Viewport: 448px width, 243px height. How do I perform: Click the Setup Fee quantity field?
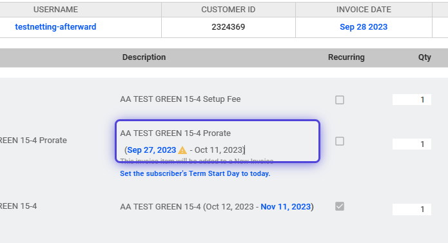click(x=412, y=100)
